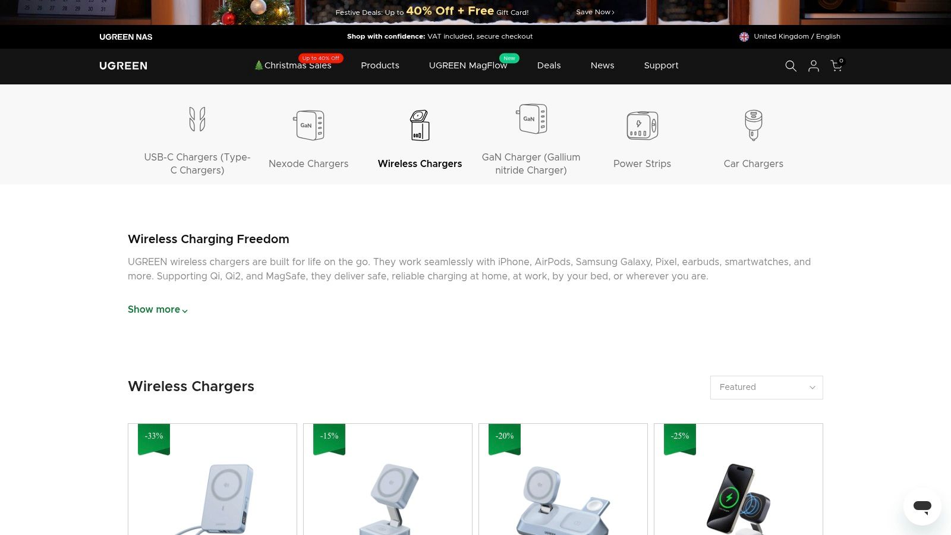Screen dimensions: 951x535
Task: Open the Deals menu item
Action: coord(549,65)
